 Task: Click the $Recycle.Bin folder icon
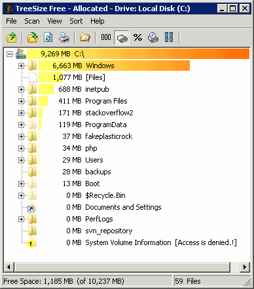click(x=32, y=195)
